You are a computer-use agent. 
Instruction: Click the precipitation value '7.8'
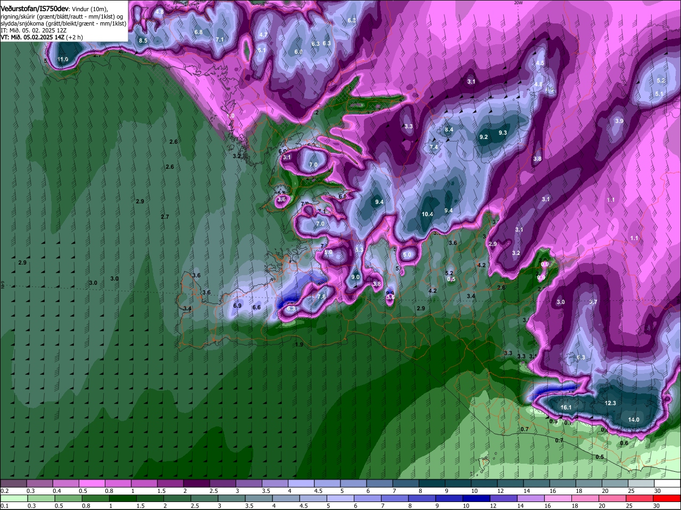[321, 297]
